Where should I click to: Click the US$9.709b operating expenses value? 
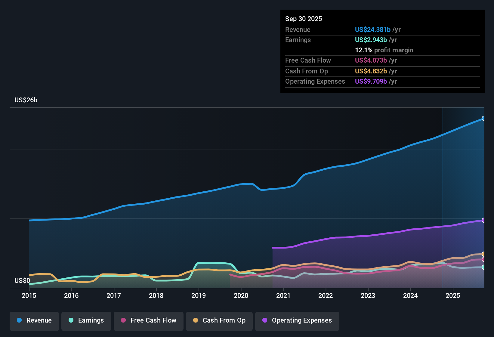tap(371, 81)
